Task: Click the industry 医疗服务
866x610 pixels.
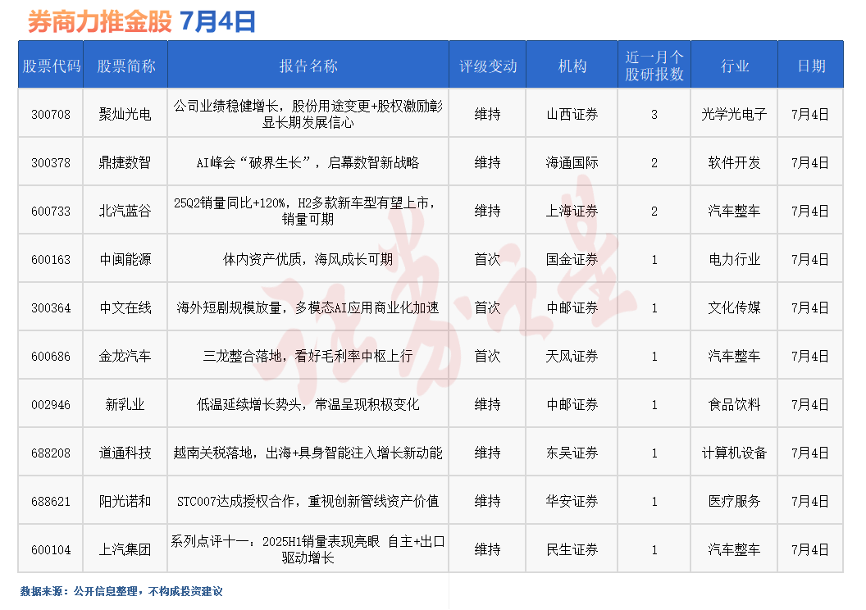Action: tap(735, 501)
